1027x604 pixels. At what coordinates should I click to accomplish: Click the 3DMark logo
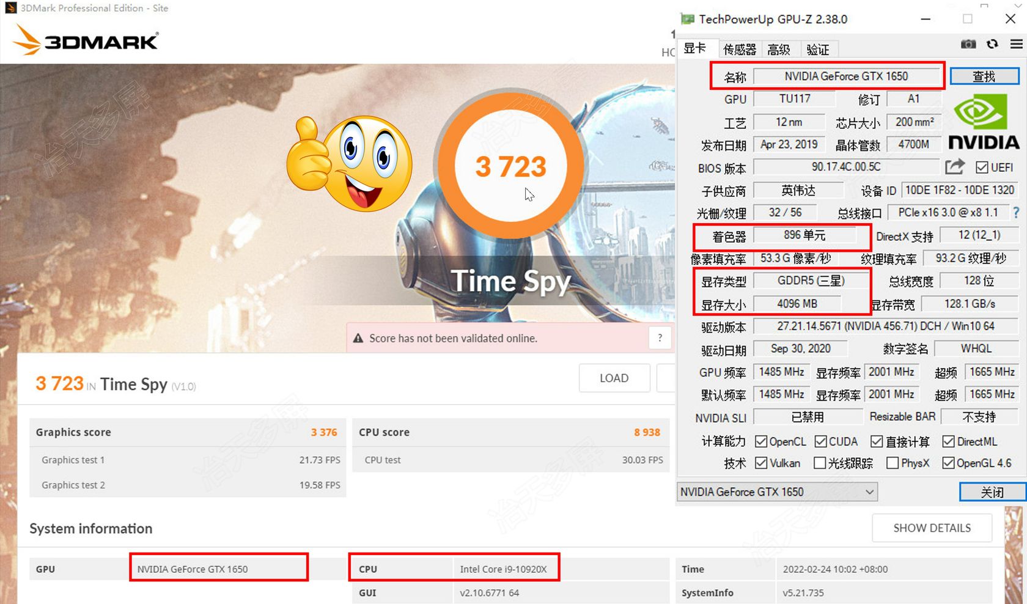(x=86, y=40)
